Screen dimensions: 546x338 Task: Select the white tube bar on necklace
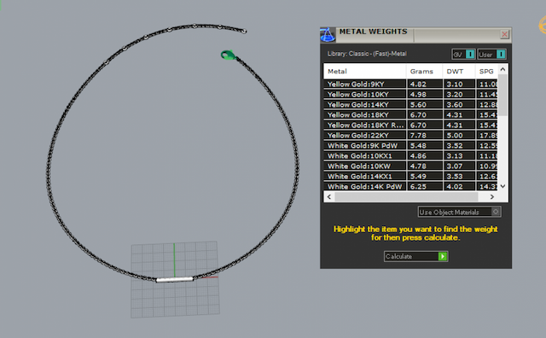174,279
